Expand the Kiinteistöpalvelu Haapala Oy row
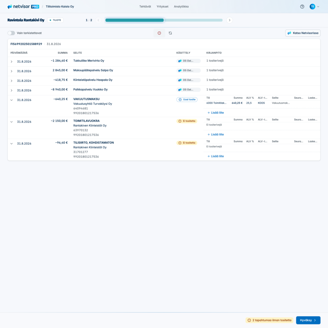Viewport: 328px width, 328px height. [x=12, y=81]
